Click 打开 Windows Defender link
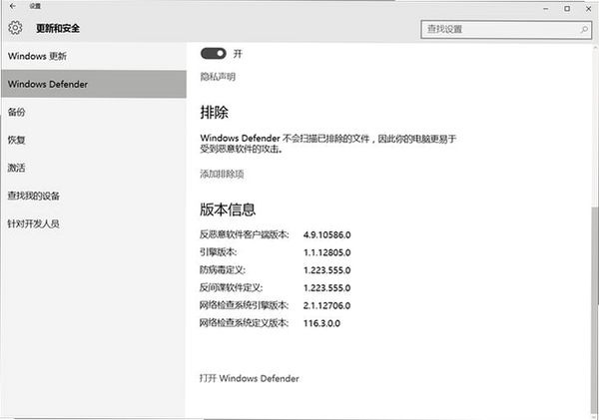 point(249,378)
